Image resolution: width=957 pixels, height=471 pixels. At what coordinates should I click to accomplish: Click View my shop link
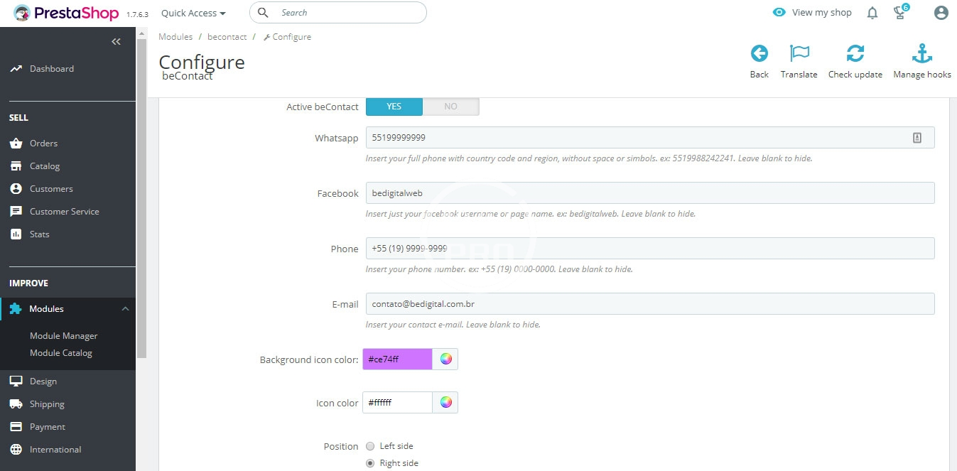[813, 13]
